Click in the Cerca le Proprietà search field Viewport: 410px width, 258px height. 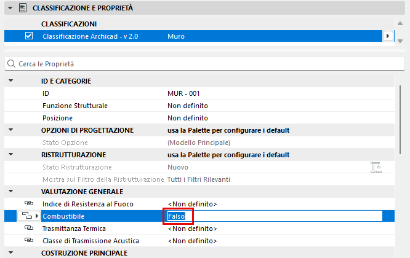pyautogui.click(x=204, y=64)
